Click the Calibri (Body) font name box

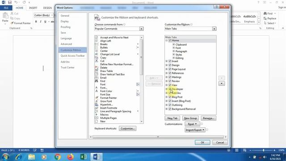[43, 15]
